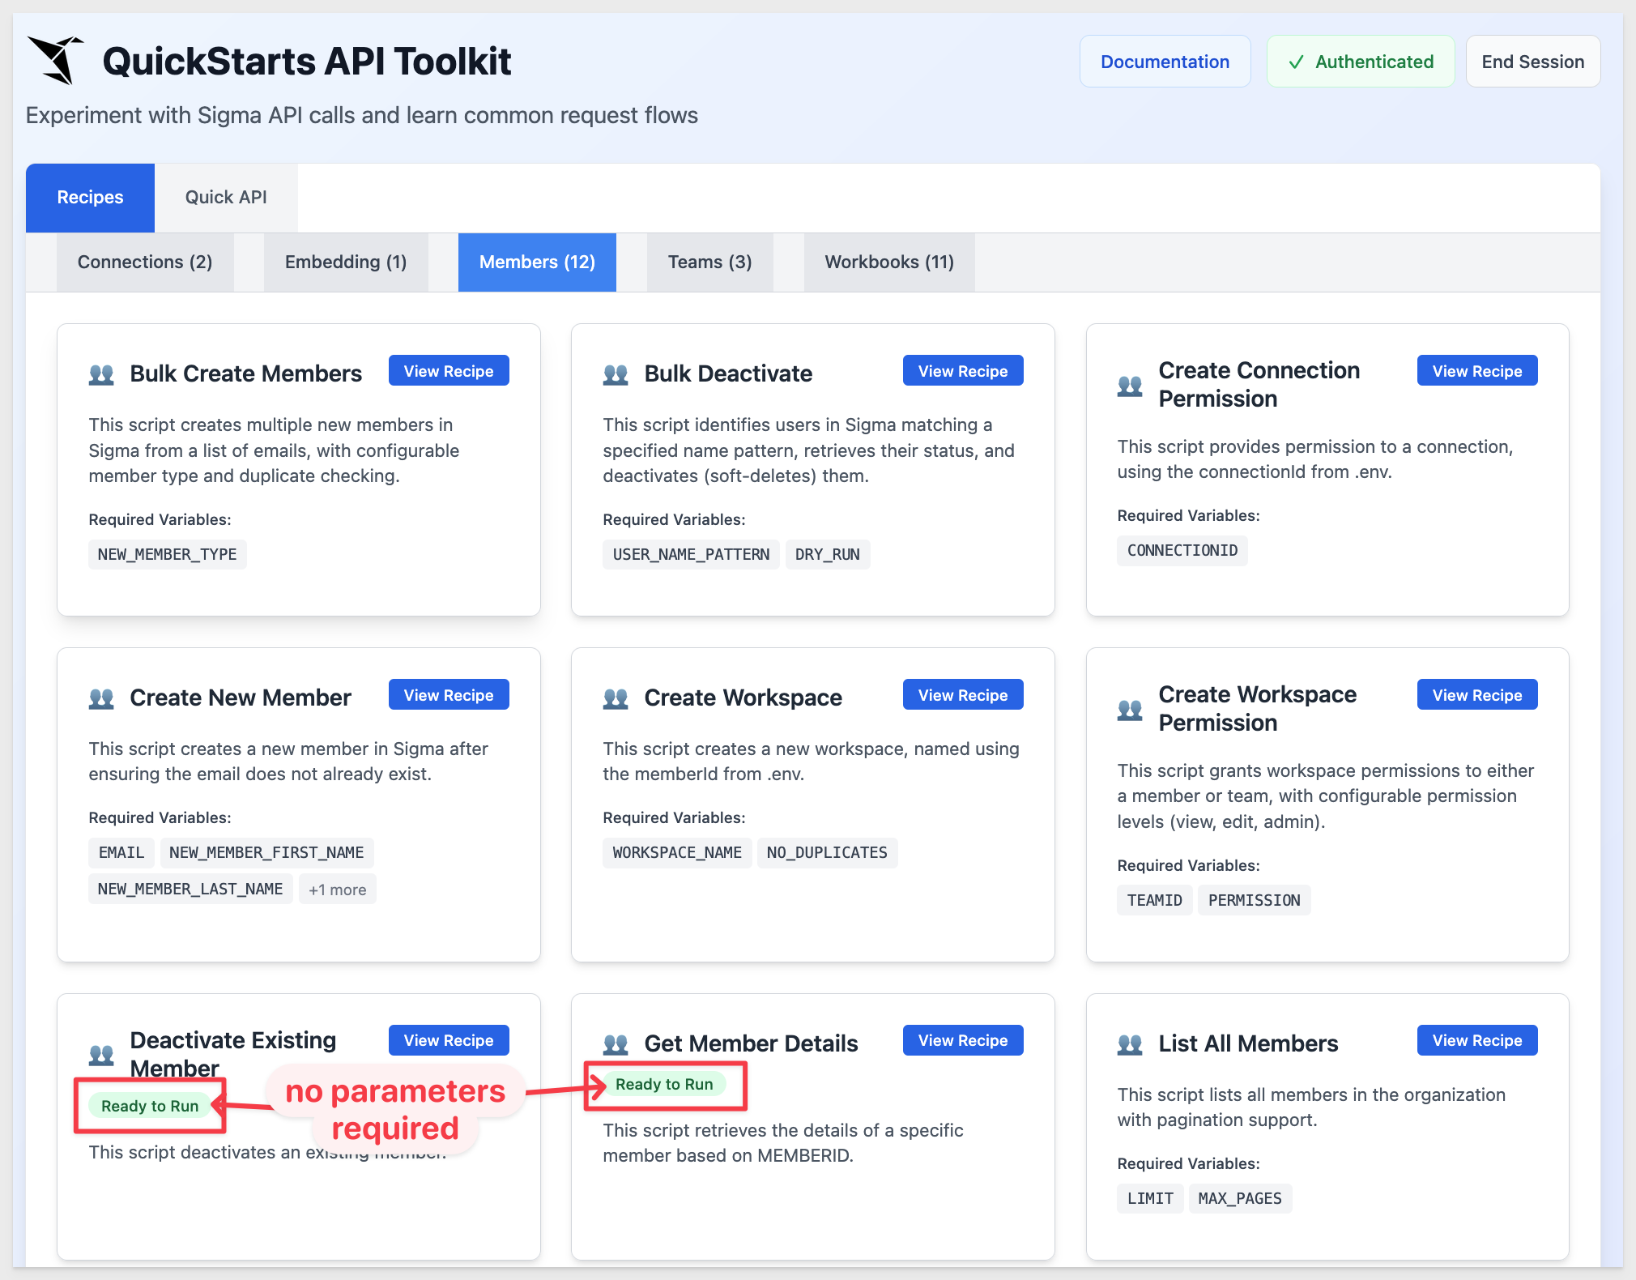The image size is (1636, 1280).
Task: Open the Workbooks (11) category
Action: pyautogui.click(x=889, y=262)
